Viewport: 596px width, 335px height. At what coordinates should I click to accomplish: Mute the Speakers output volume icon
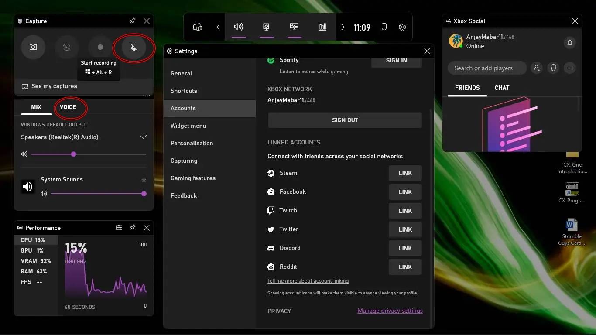24,154
